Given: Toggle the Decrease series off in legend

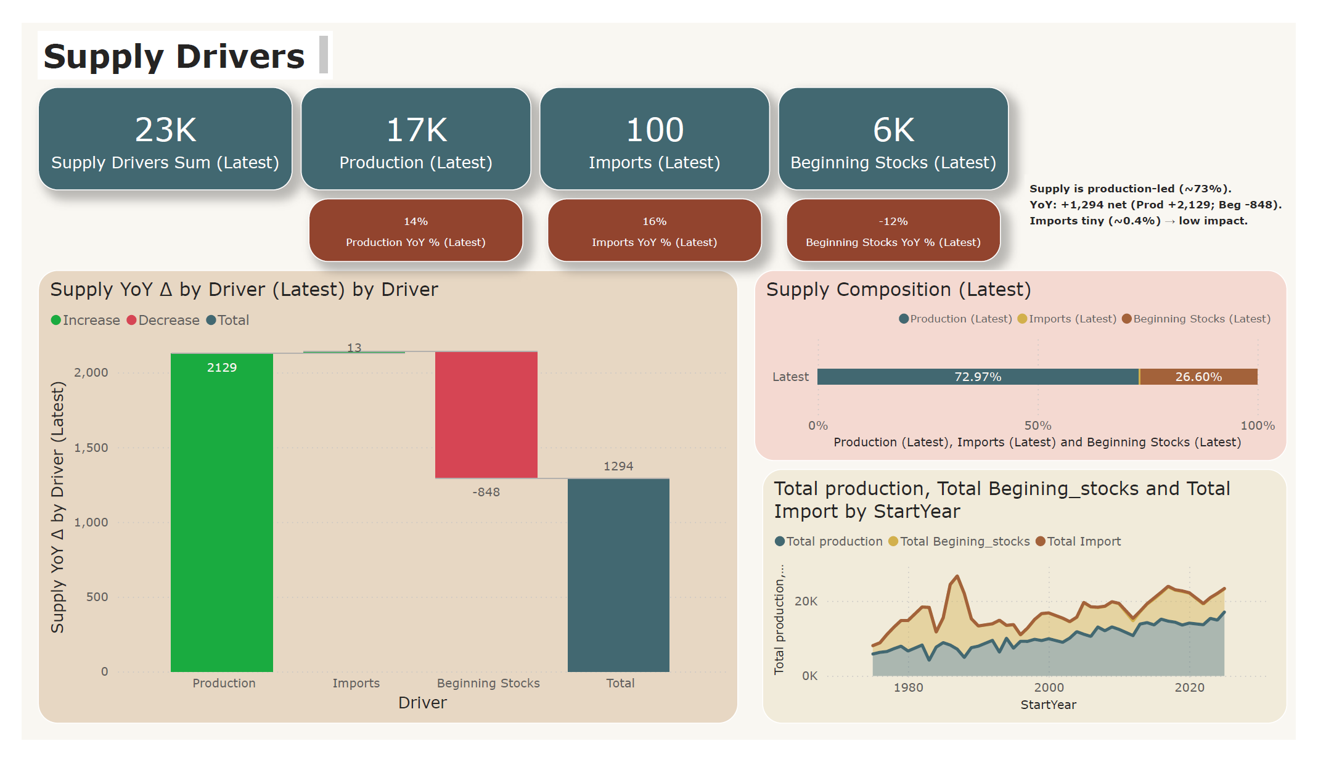Looking at the screenshot, I should 131,320.
